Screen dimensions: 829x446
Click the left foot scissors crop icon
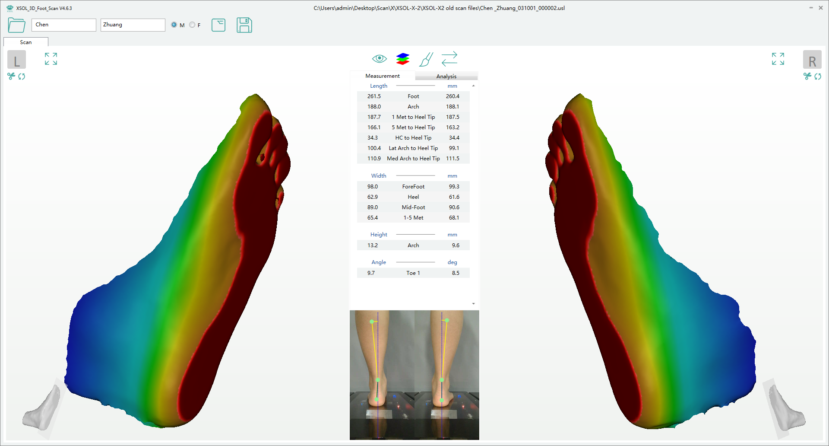click(11, 76)
